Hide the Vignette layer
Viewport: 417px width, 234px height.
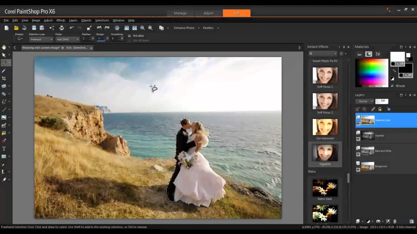point(358,139)
